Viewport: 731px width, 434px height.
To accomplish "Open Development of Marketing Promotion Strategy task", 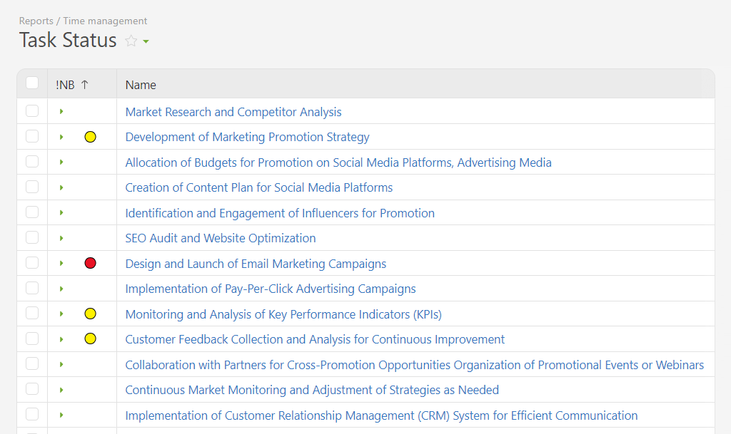I will tap(247, 138).
